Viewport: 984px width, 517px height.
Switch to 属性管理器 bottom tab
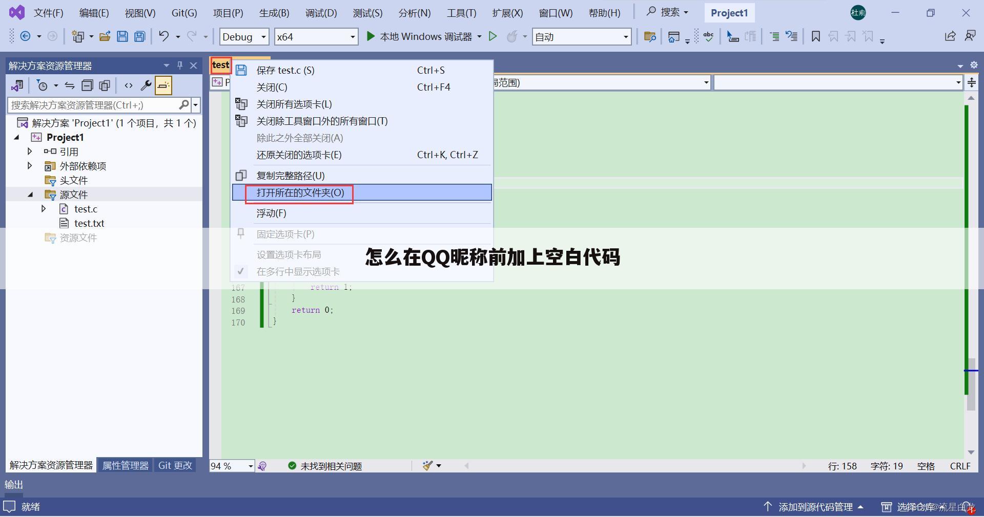pyautogui.click(x=125, y=465)
